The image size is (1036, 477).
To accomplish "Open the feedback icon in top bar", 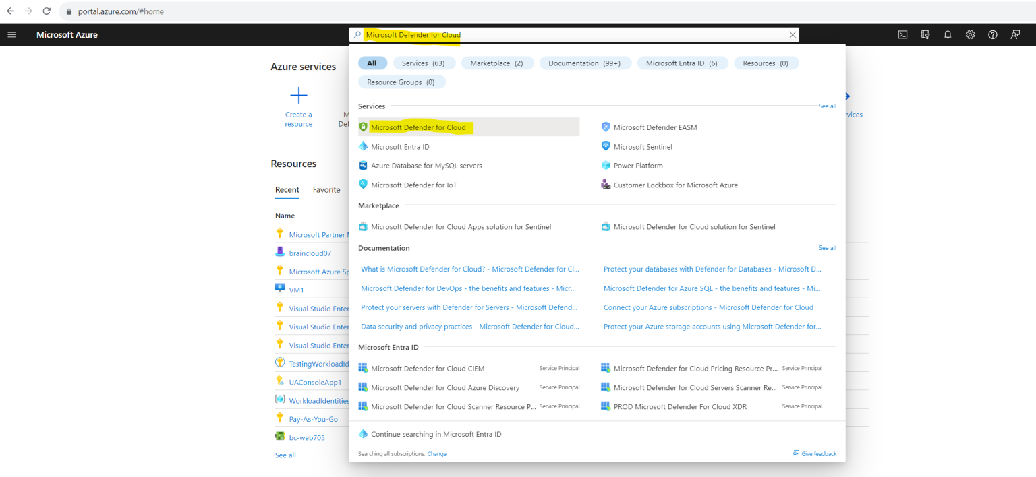I will 1015,34.
